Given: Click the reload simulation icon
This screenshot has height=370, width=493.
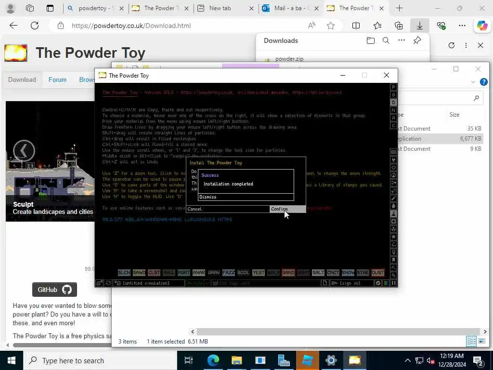Looking at the screenshot, I should point(108,283).
